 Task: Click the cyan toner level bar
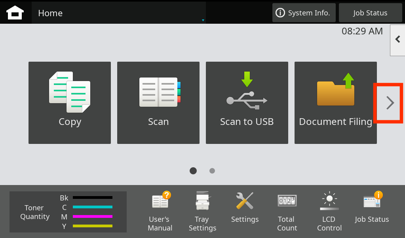click(x=93, y=207)
